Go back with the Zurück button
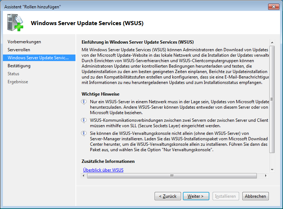This screenshot has height=209, width=283. [168, 196]
